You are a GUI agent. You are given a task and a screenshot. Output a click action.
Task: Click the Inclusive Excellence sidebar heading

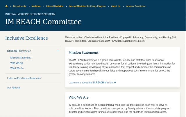pos(26,38)
